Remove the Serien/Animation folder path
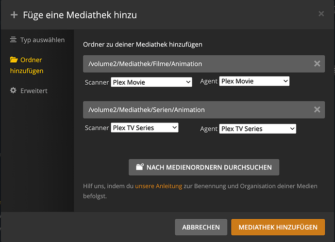335x242 pixels. click(x=317, y=110)
